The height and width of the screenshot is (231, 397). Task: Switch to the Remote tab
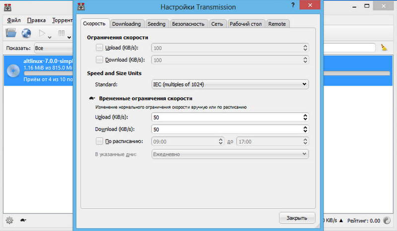point(277,24)
